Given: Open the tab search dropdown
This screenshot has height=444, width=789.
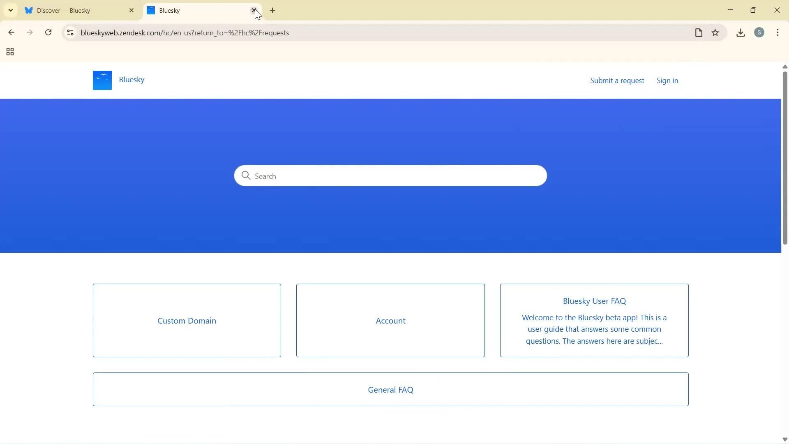Looking at the screenshot, I should pyautogui.click(x=10, y=10).
